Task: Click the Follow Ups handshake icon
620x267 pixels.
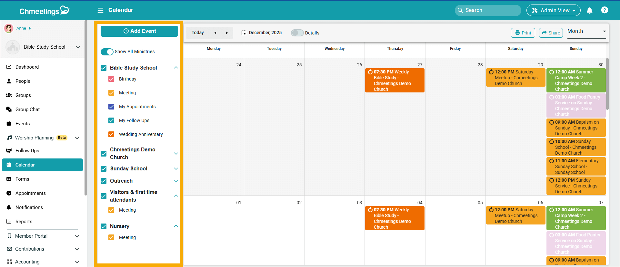Action: (9, 151)
